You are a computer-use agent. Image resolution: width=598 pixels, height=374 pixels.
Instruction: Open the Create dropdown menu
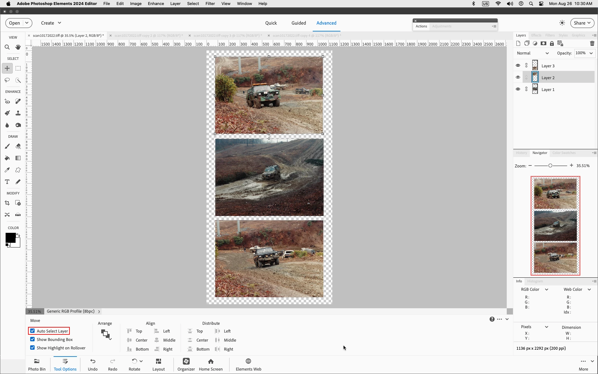pyautogui.click(x=51, y=23)
